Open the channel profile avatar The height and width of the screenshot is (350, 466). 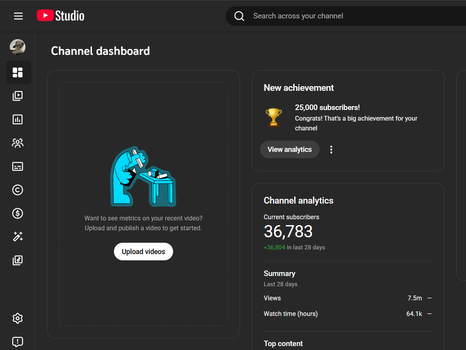coord(18,47)
